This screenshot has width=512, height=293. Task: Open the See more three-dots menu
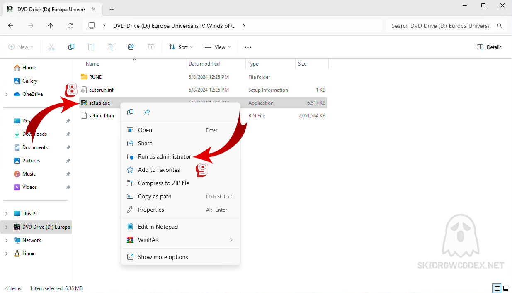click(248, 47)
